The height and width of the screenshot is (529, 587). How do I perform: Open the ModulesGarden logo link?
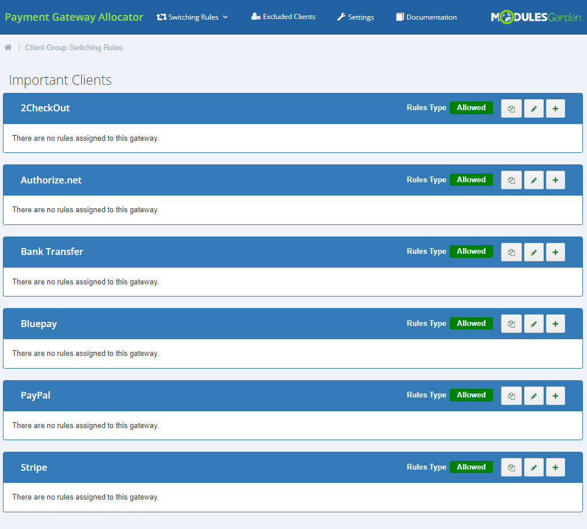pos(535,17)
